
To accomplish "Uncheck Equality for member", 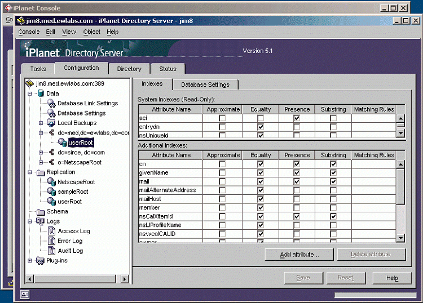I will coord(261,208).
